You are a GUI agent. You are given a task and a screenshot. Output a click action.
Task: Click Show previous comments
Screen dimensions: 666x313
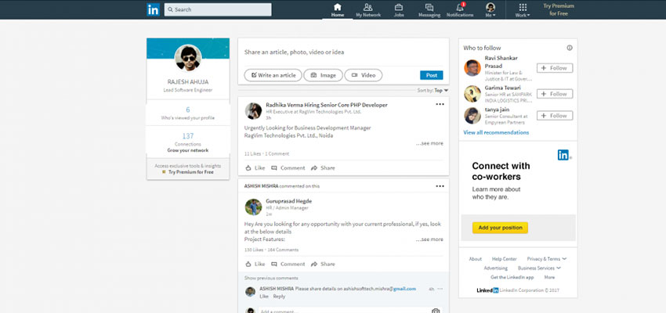click(271, 279)
